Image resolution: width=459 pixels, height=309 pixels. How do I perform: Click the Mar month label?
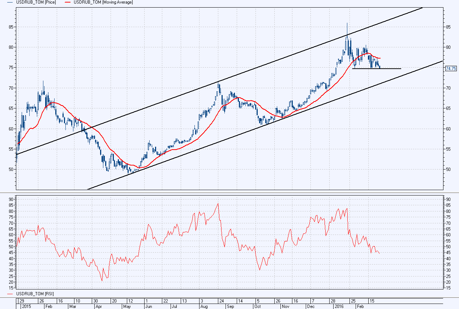[x=73, y=306]
